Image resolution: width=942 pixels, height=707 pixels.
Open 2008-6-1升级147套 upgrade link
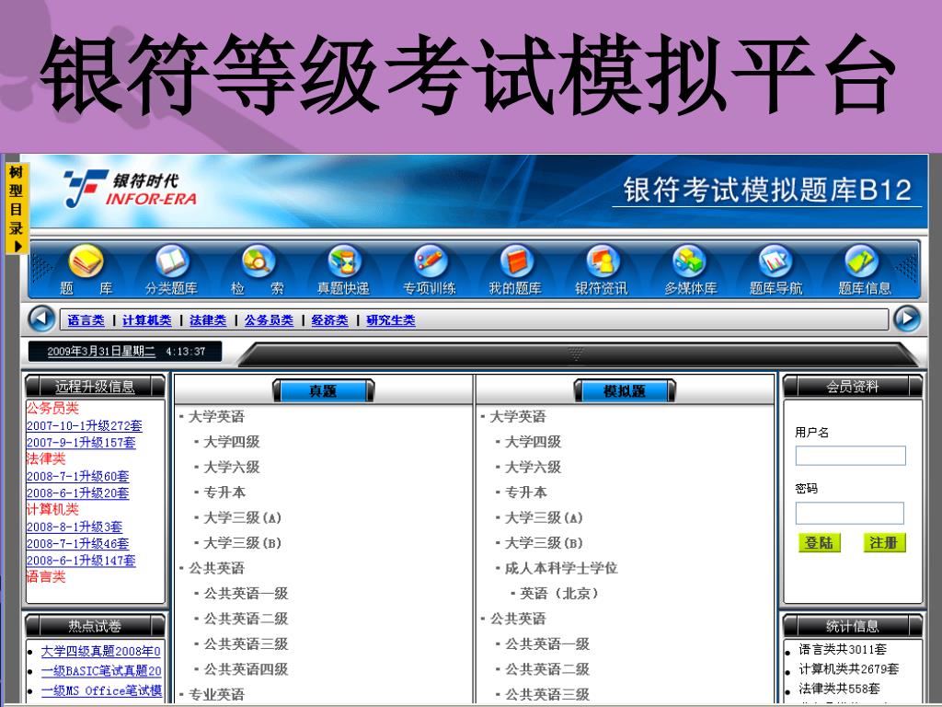click(81, 561)
